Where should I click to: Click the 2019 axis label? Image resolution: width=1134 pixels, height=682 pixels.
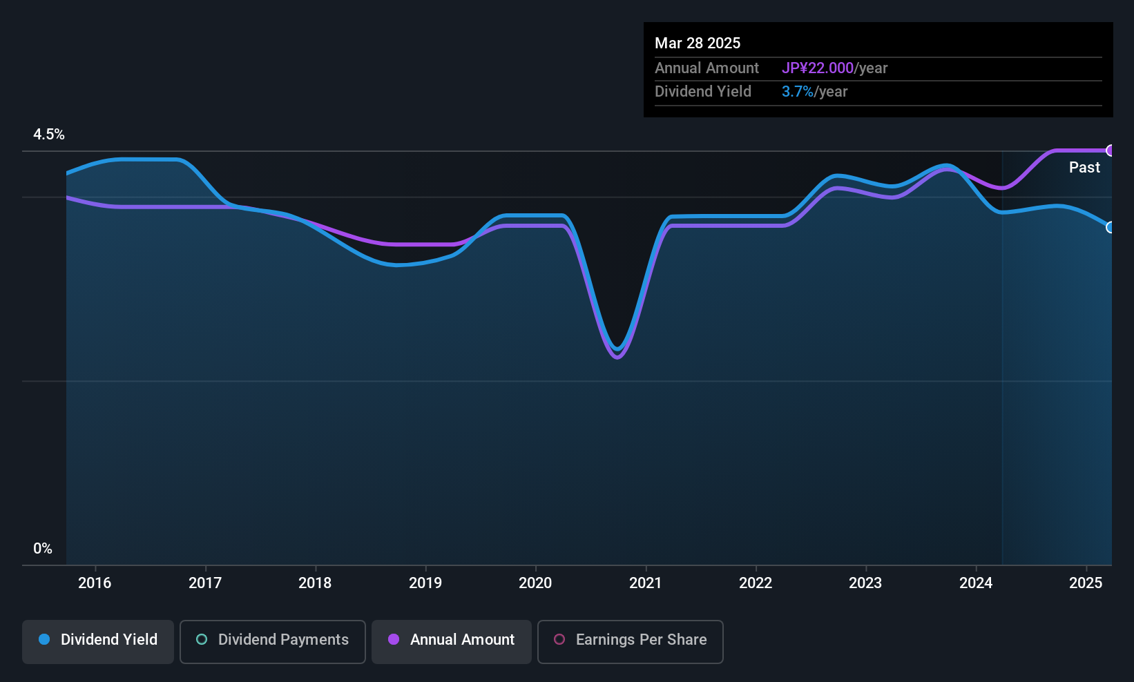pyautogui.click(x=425, y=583)
